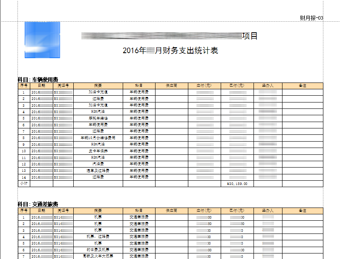Select the section heading 科目:车辆使用费
Screen dimensions: 340x259
click(x=38, y=80)
